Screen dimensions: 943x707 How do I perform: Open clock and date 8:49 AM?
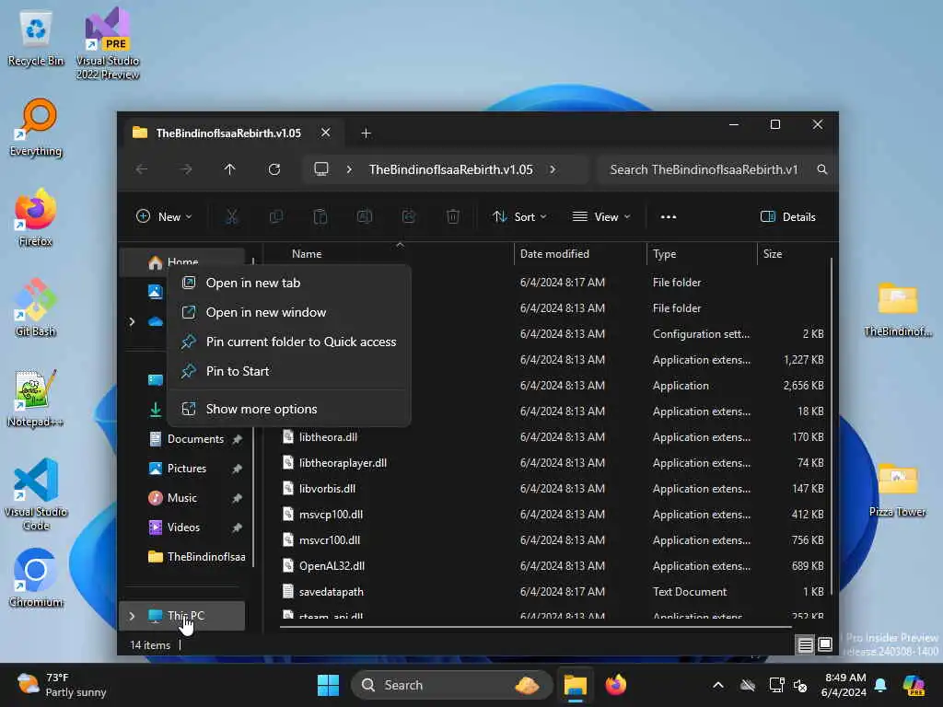pyautogui.click(x=844, y=685)
